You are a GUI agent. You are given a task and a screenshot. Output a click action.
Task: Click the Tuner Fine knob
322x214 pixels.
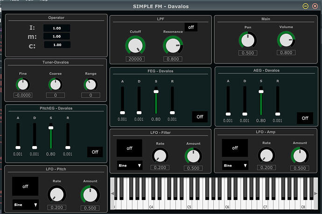23,84
